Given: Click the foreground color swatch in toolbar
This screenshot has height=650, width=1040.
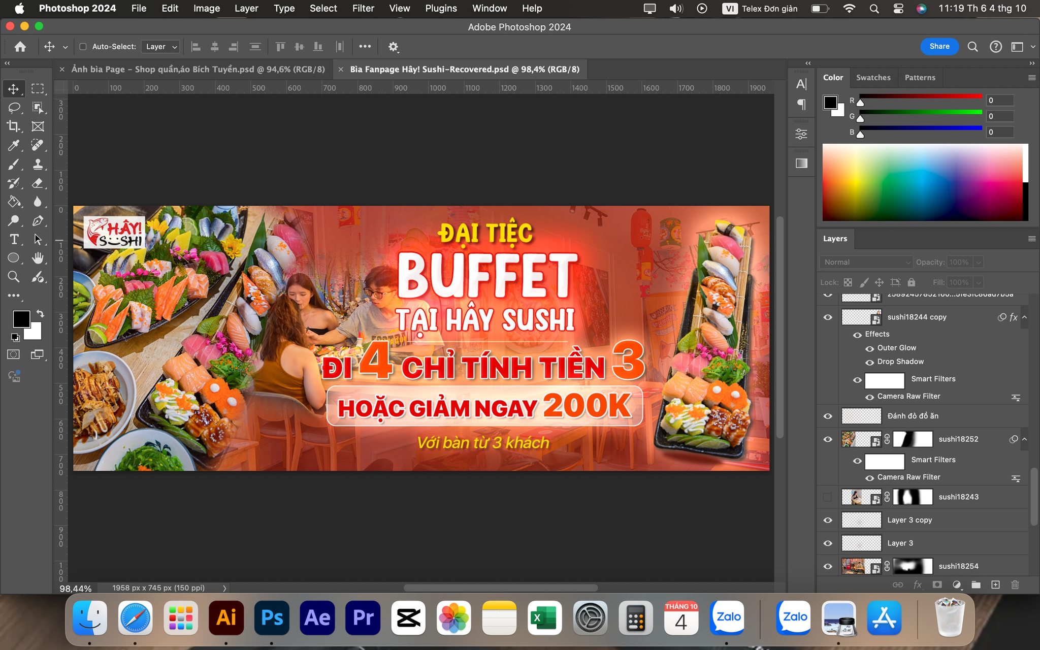Looking at the screenshot, I should [21, 319].
